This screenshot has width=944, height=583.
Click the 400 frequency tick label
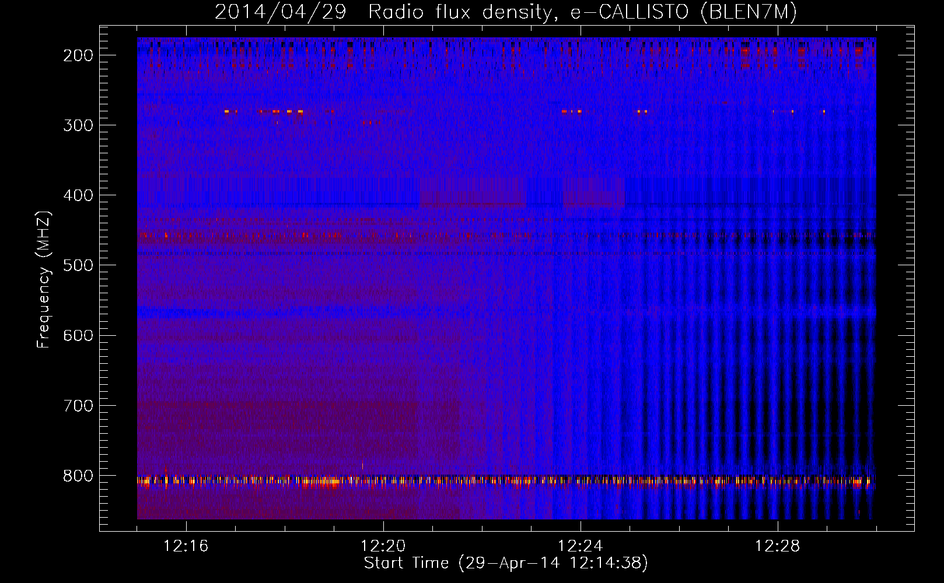tap(78, 195)
